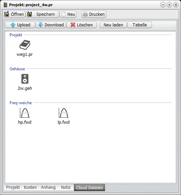
Task: Select the Cloud Dateien tab
Action: [89, 187]
